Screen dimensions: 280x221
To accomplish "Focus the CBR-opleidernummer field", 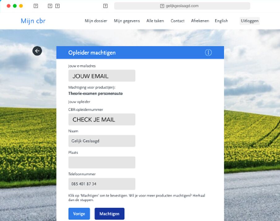I will [x=102, y=119].
